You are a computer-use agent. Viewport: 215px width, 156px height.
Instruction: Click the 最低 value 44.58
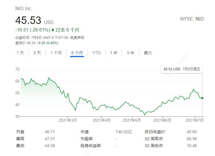pyautogui.click(x=50, y=146)
